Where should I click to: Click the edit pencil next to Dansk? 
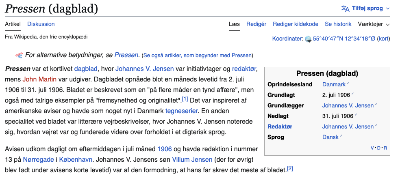coord(341,136)
